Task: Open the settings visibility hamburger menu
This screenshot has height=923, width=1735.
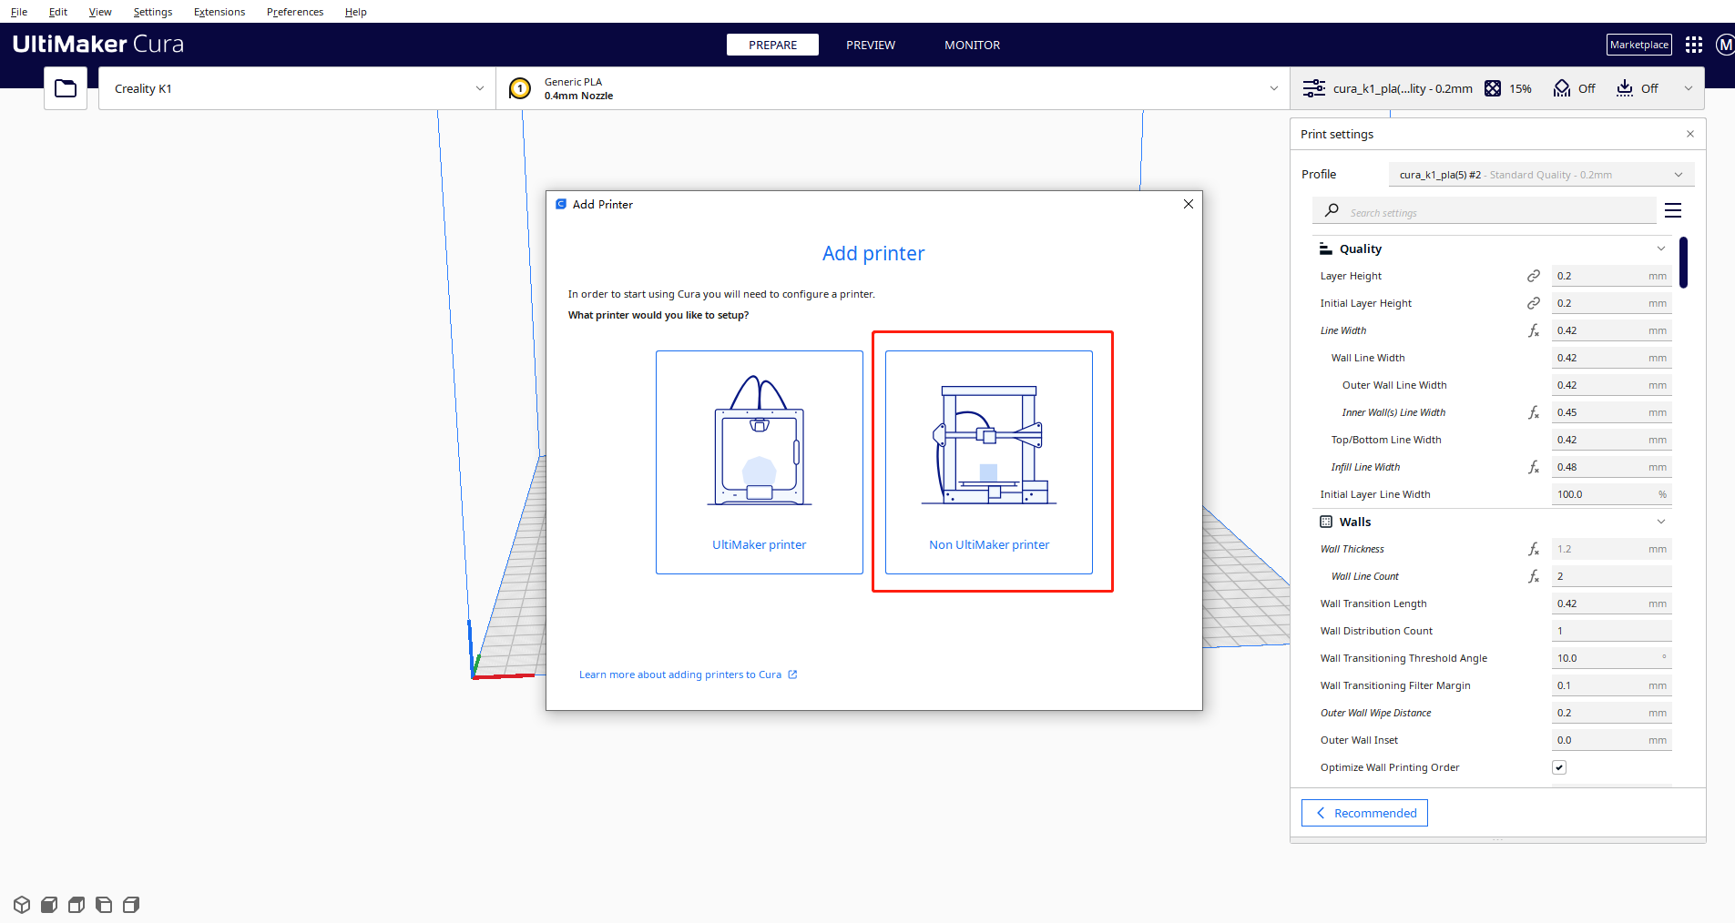Action: 1673,210
